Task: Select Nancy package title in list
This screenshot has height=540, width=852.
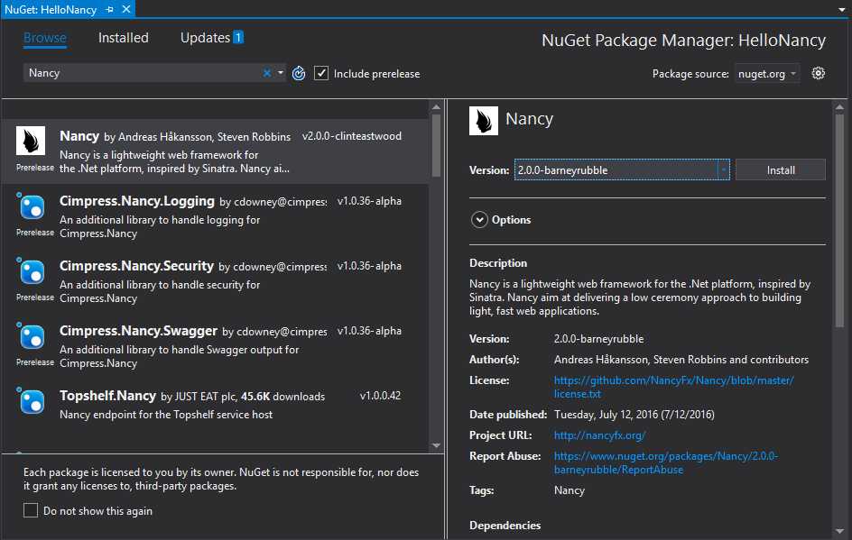Action: (x=79, y=136)
